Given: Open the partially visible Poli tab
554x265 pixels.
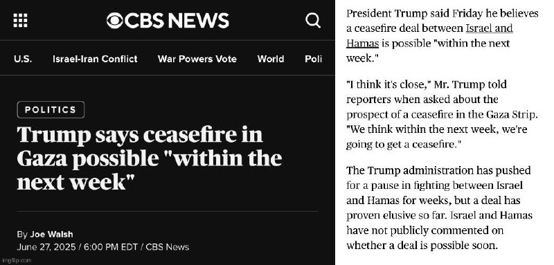Looking at the screenshot, I should tap(314, 59).
